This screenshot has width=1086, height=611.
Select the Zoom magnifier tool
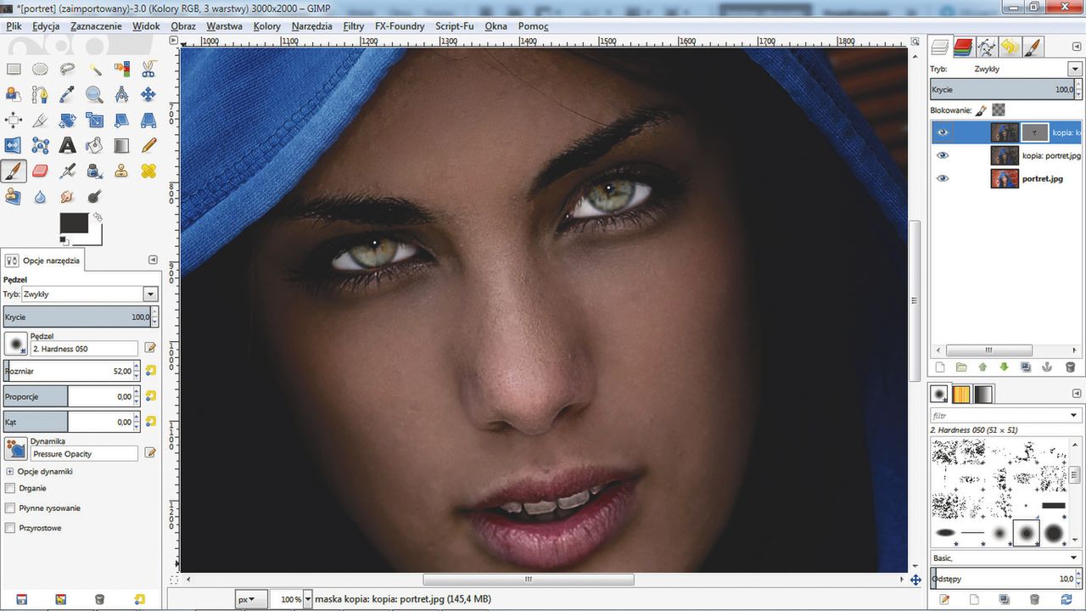94,94
